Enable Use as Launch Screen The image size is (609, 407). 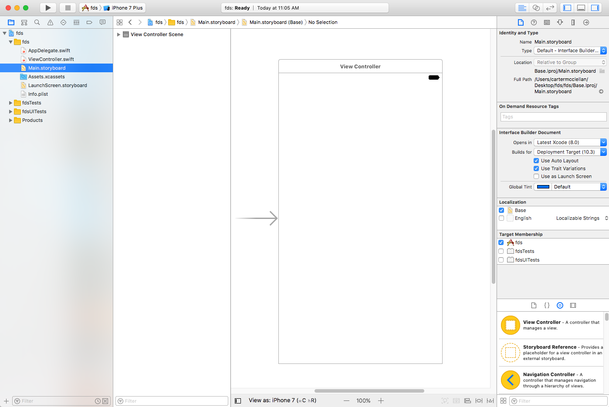tap(536, 176)
